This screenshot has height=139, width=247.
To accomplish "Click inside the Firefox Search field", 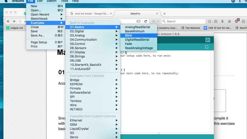I will coord(183,21).
